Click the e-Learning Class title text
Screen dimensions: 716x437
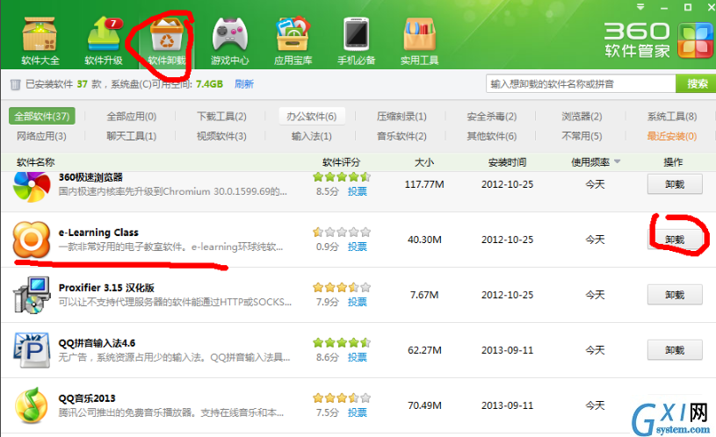(98, 233)
